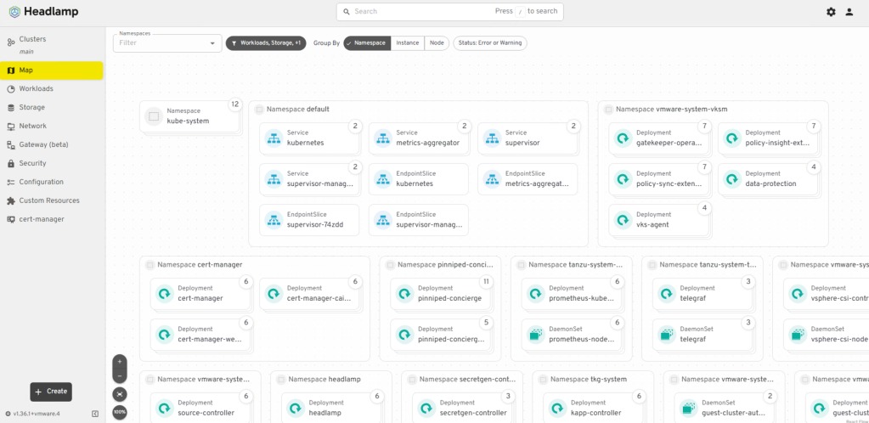The height and width of the screenshot is (423, 869).
Task: Zoom out with the minus map control
Action: [119, 375]
